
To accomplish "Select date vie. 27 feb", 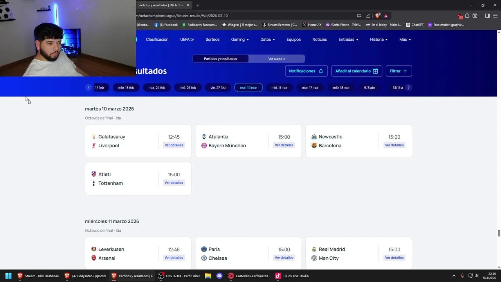I will (x=218, y=88).
